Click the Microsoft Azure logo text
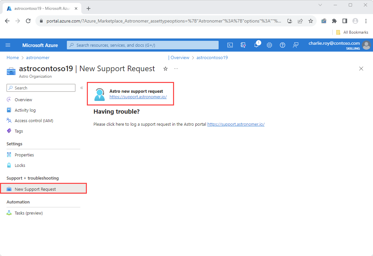 pos(40,45)
